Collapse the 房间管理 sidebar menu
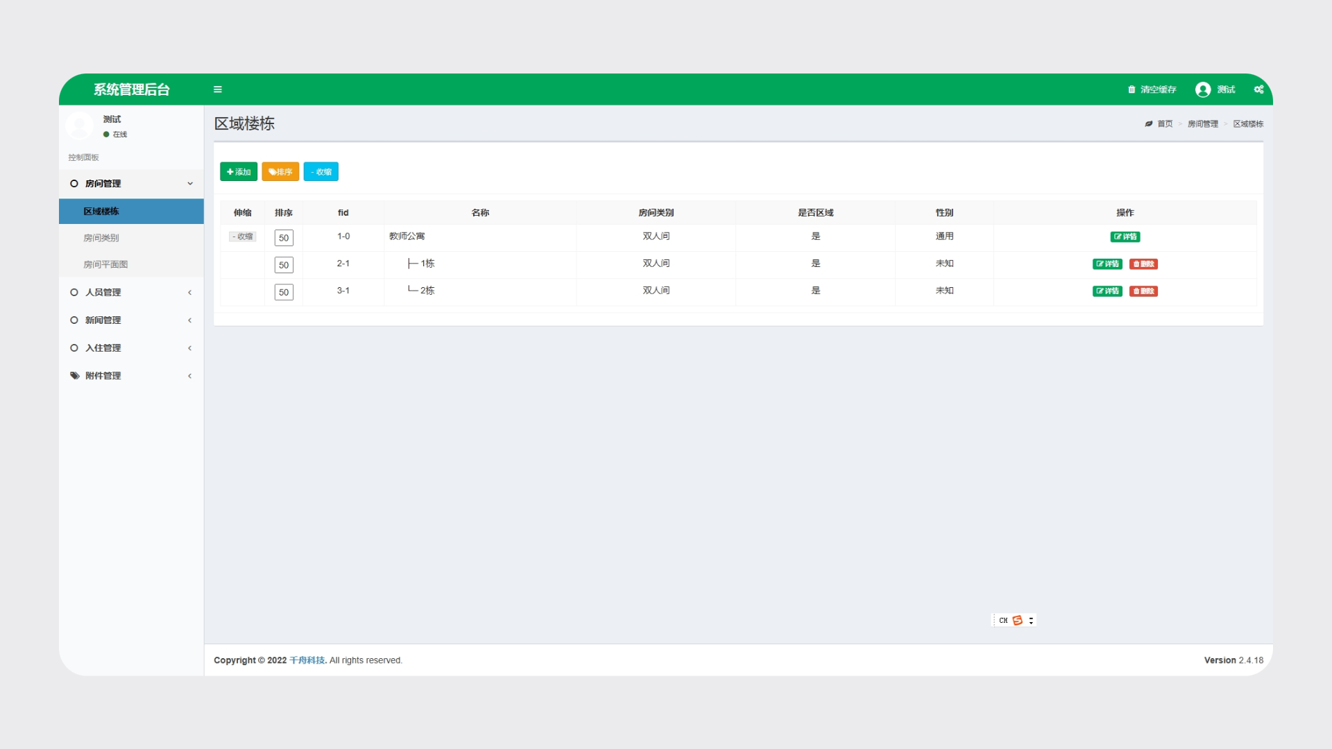1332x749 pixels. click(131, 184)
